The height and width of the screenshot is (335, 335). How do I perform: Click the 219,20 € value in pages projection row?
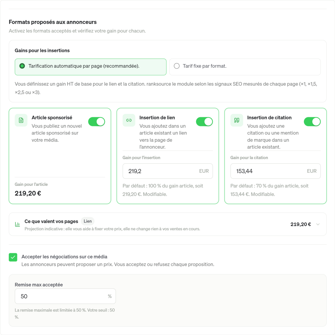pos(301,224)
